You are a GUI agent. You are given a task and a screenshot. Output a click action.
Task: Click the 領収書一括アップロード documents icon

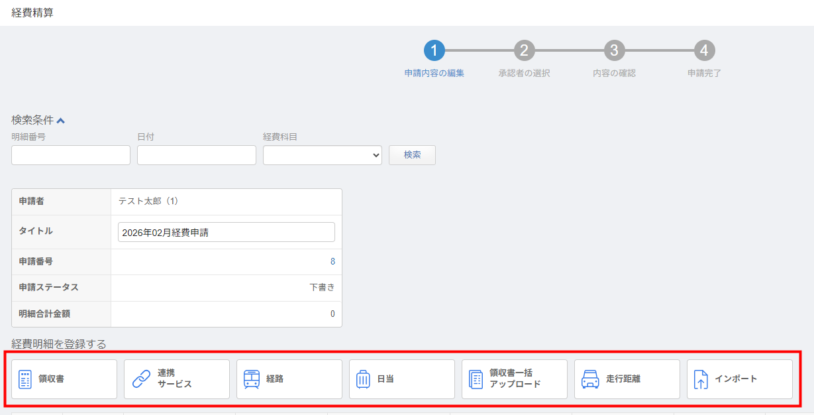point(476,379)
